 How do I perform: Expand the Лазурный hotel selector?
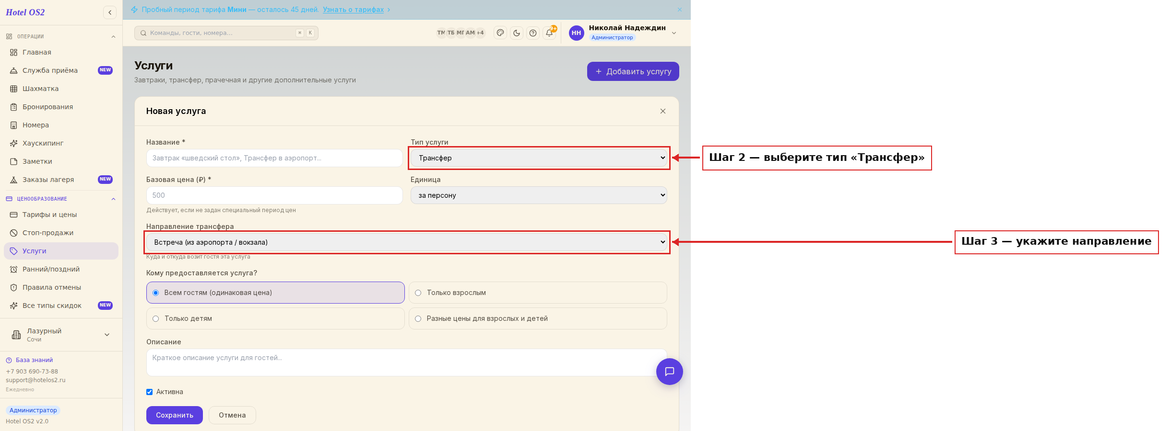click(61, 335)
